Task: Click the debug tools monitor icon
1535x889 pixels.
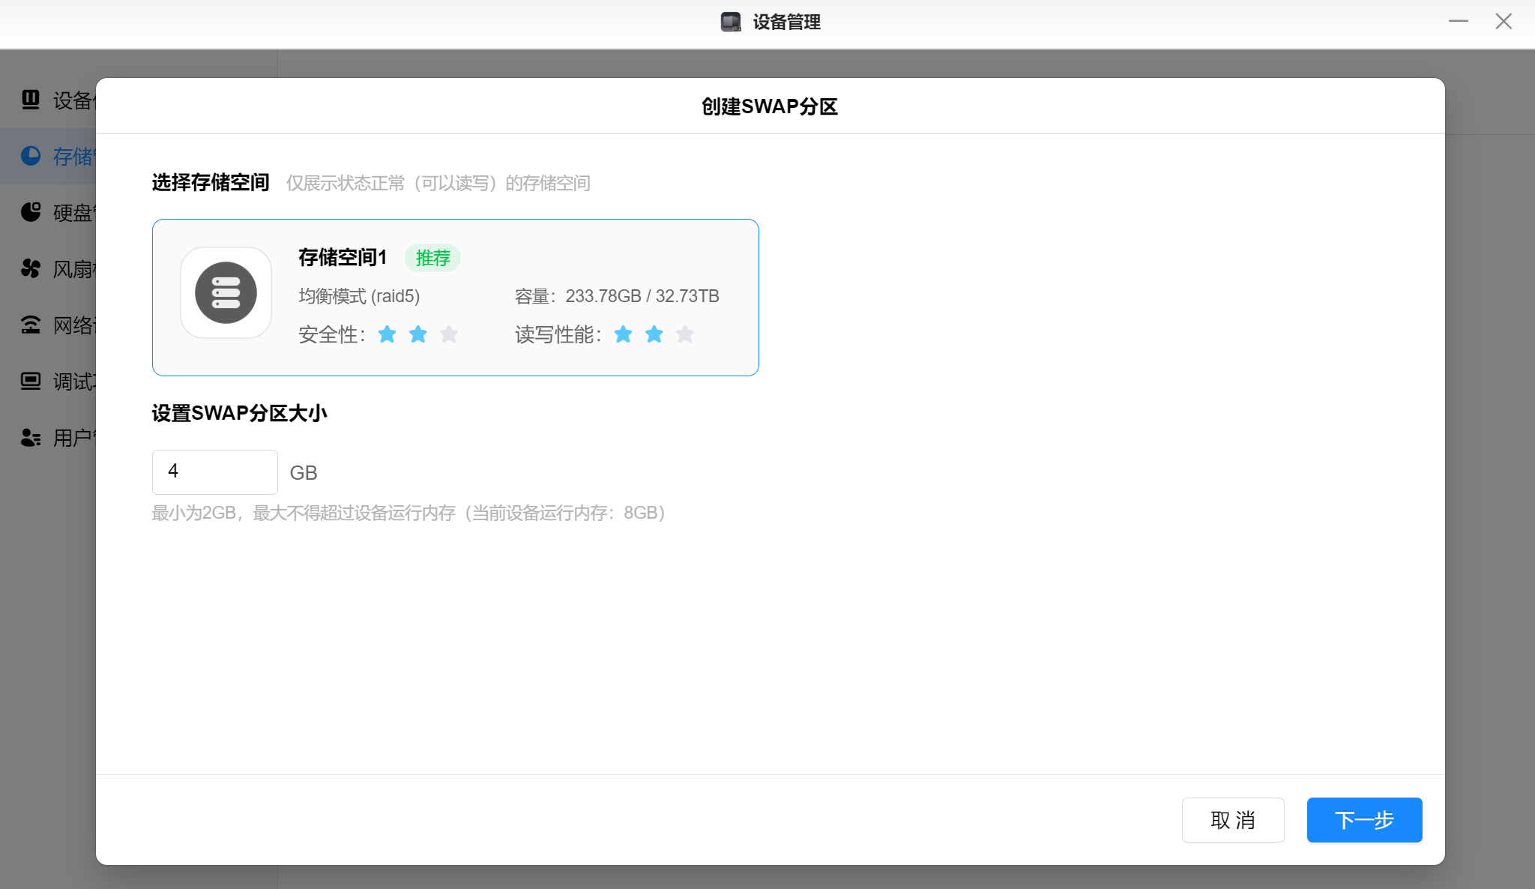Action: coord(31,381)
